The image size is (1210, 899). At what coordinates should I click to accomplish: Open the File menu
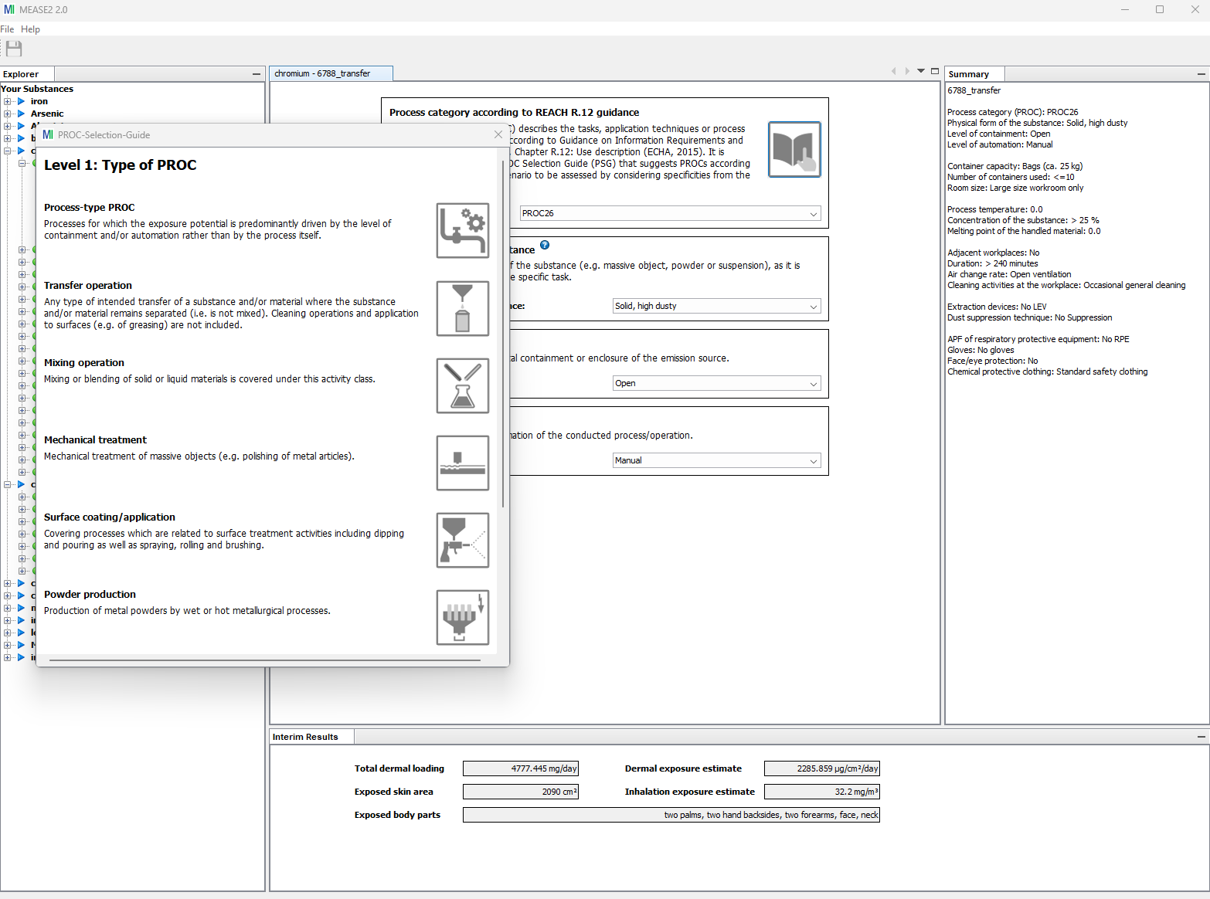[x=7, y=29]
